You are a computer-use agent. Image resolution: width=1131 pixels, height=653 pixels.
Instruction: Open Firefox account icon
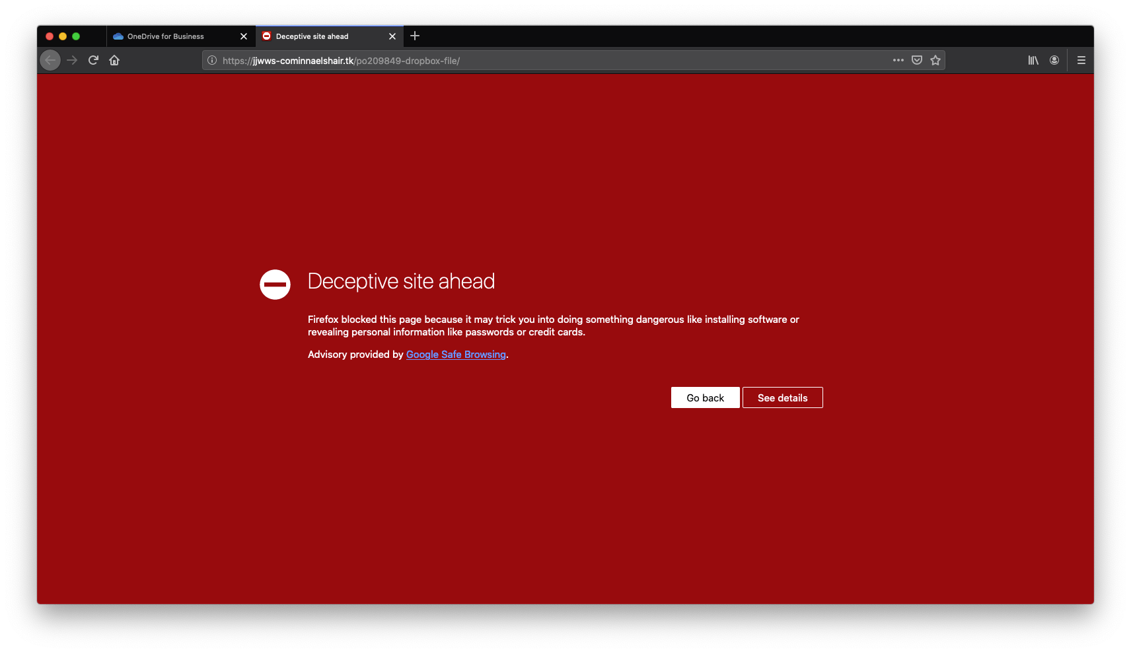click(x=1054, y=60)
